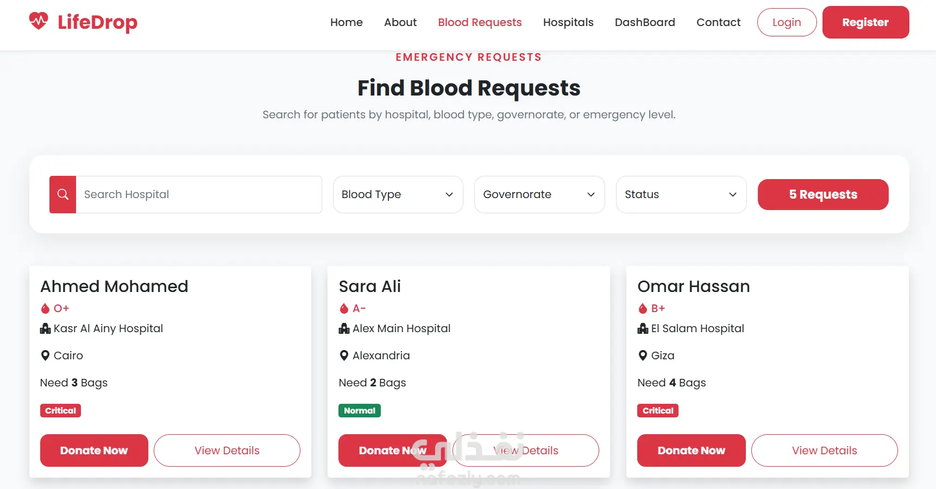Donate Now for Ahmed Mohamed
The image size is (936, 489).
pyautogui.click(x=94, y=450)
